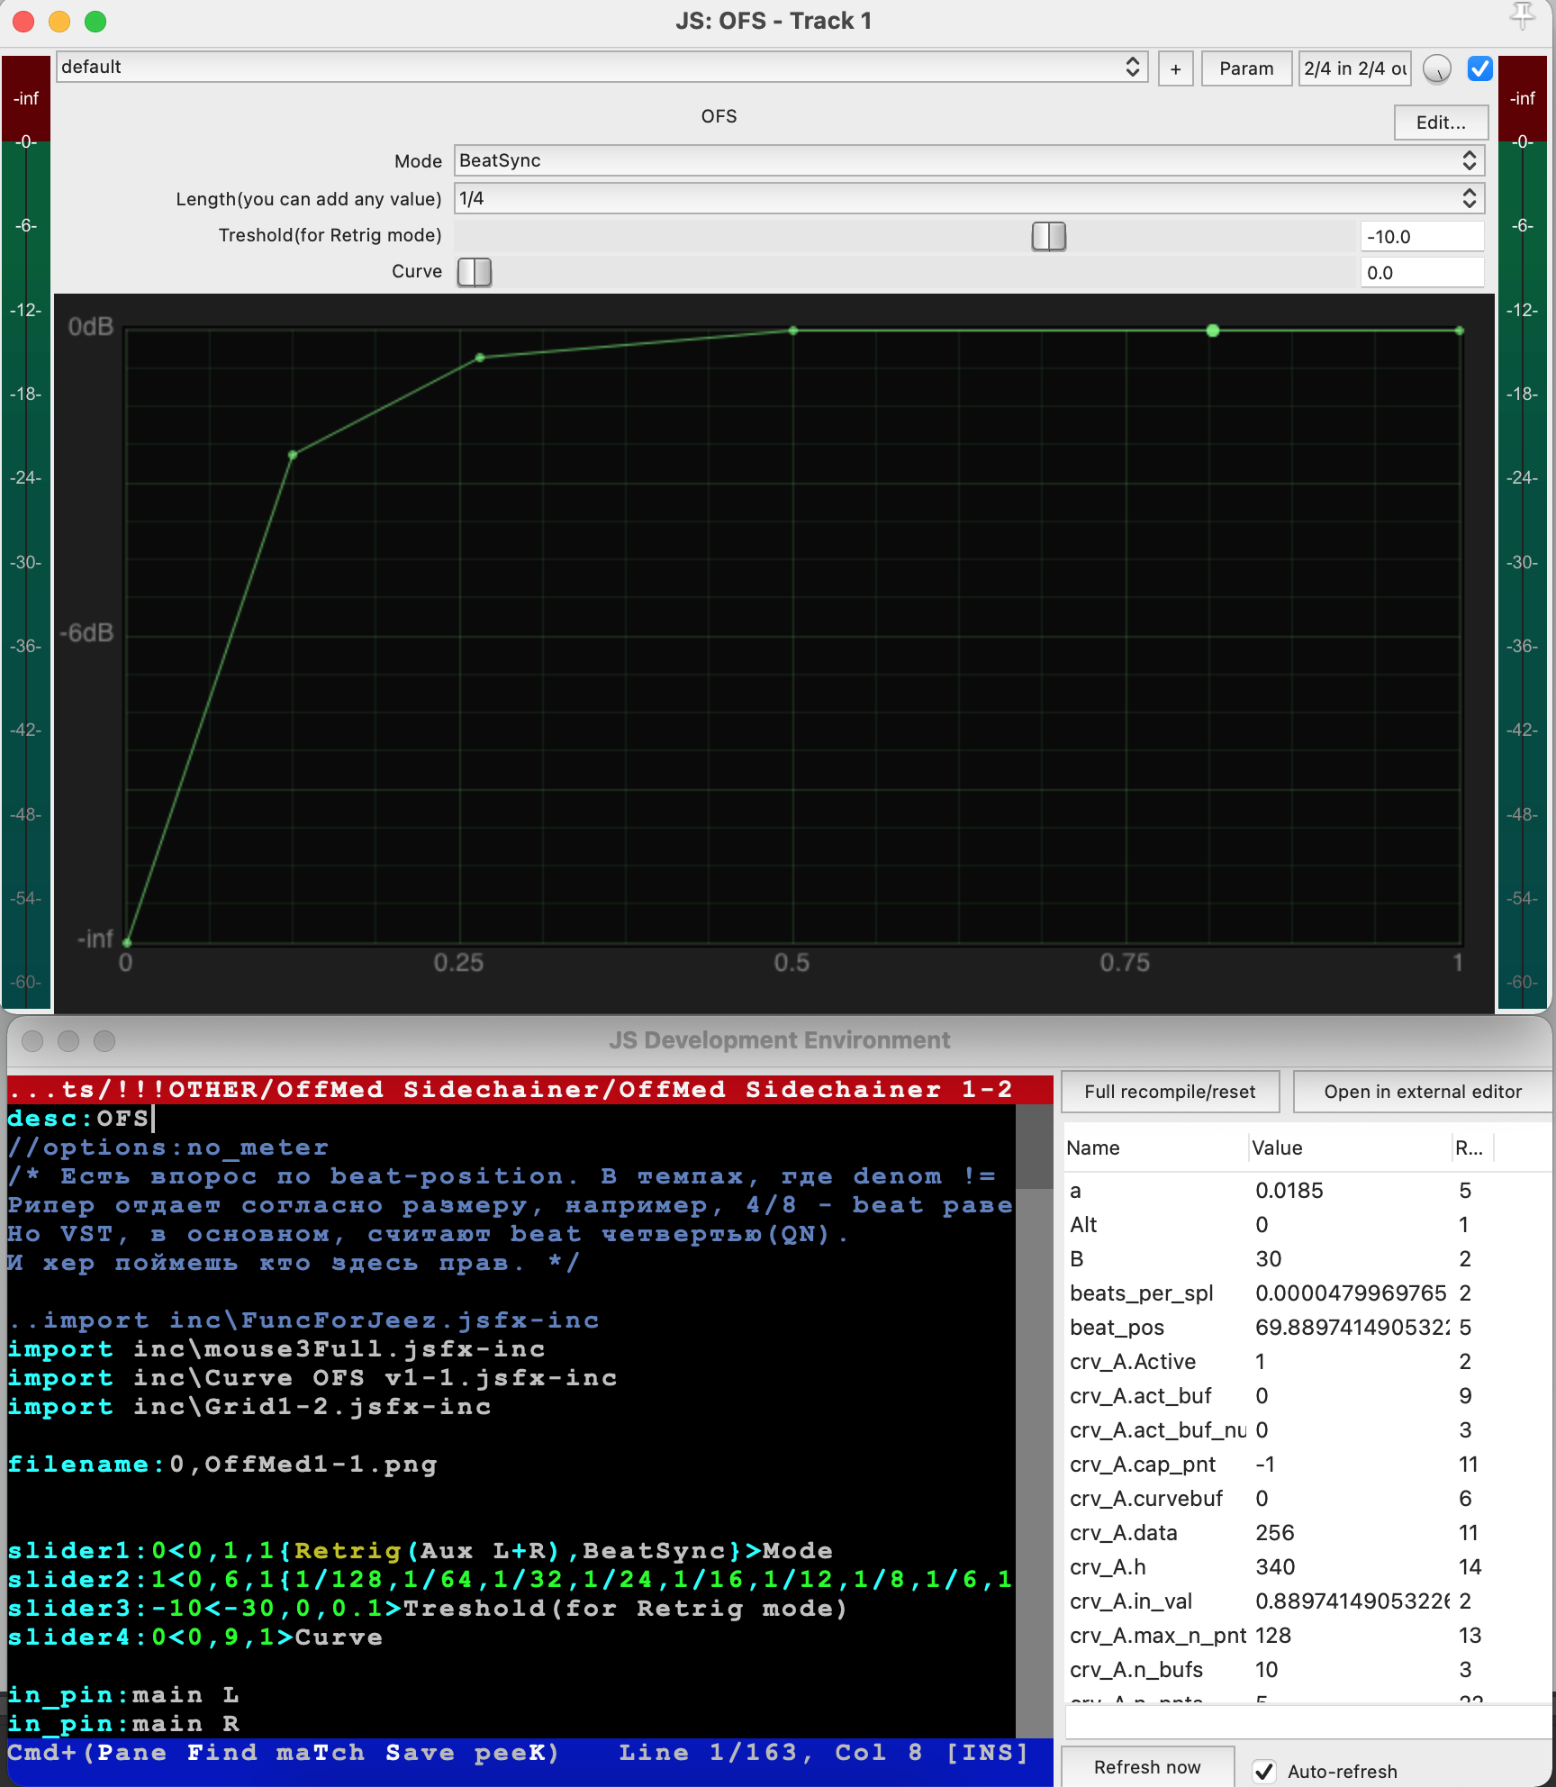This screenshot has height=1787, width=1556.
Task: Open the default preset dropdown
Action: tap(602, 67)
